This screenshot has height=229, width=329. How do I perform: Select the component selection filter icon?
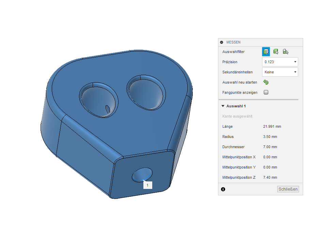coord(285,52)
